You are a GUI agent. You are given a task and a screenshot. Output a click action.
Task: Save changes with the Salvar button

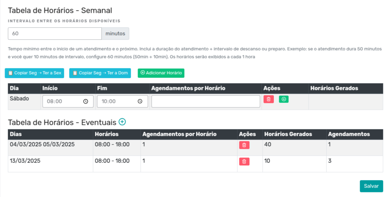[x=372, y=186]
